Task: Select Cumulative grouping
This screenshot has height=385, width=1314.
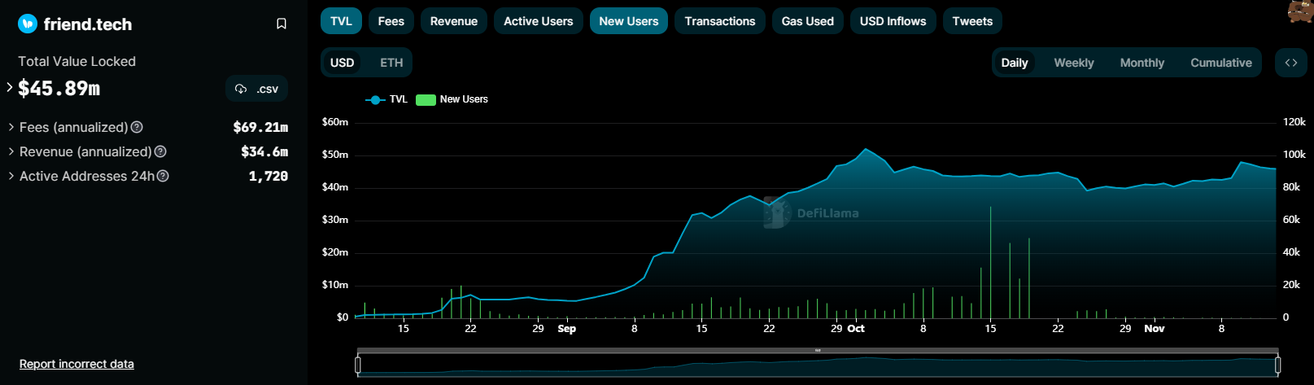Action: pyautogui.click(x=1221, y=63)
